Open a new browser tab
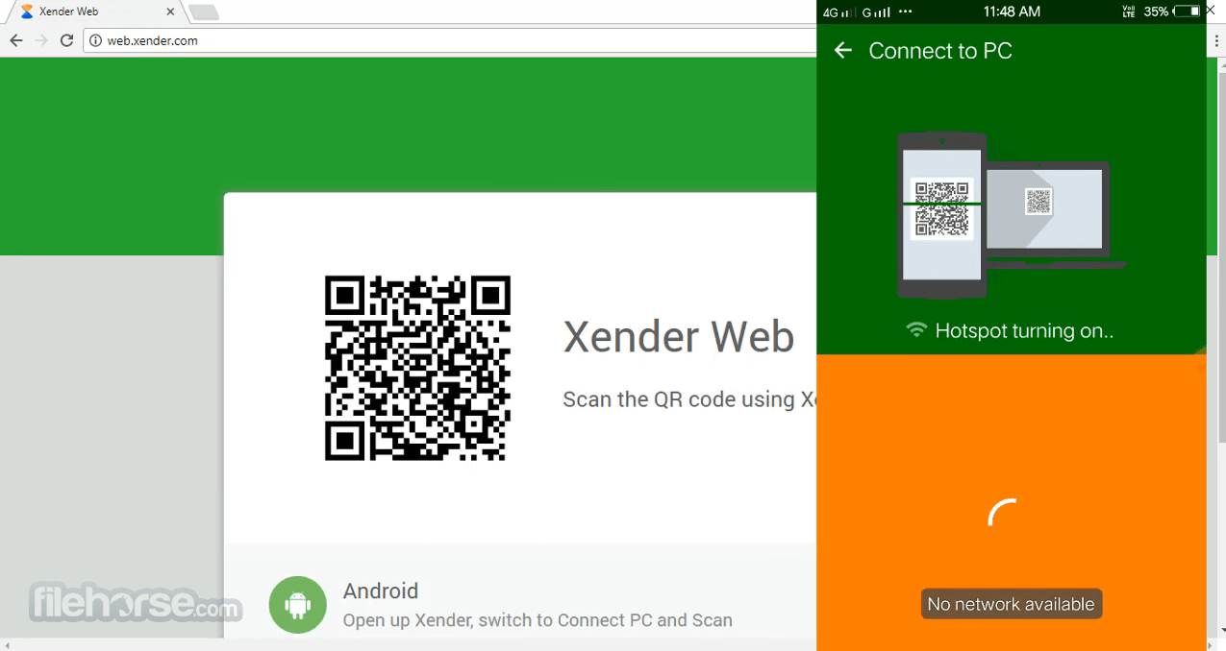Screen dimensions: 1226x651 [x=204, y=12]
